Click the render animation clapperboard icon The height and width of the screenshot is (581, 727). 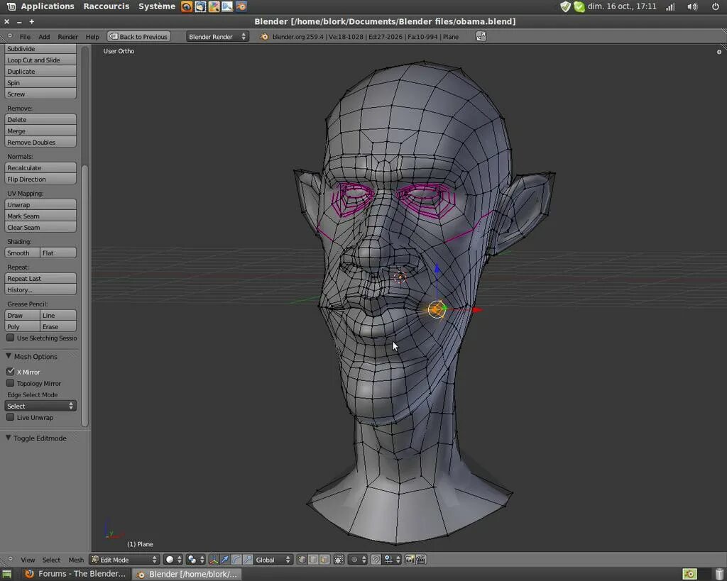click(x=420, y=559)
